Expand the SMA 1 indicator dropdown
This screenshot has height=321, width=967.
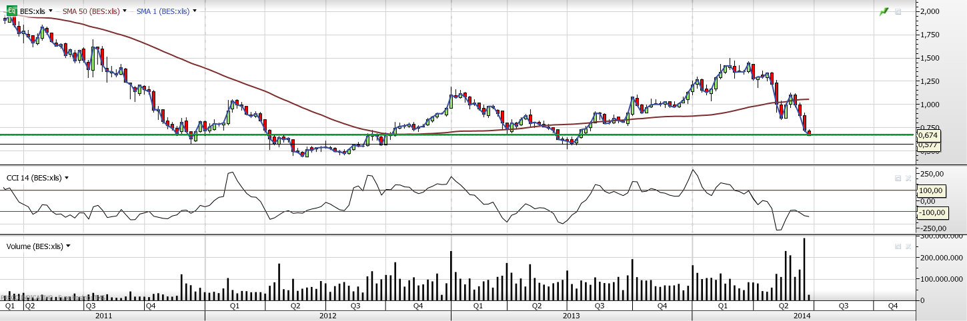(194, 11)
